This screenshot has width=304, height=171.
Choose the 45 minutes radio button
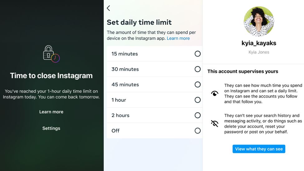click(x=197, y=84)
